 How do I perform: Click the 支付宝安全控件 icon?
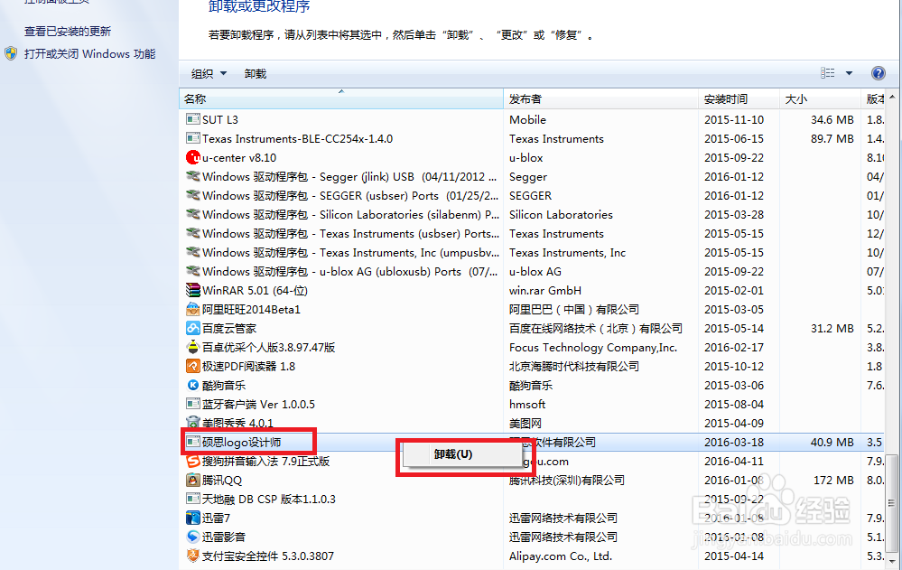pos(192,556)
